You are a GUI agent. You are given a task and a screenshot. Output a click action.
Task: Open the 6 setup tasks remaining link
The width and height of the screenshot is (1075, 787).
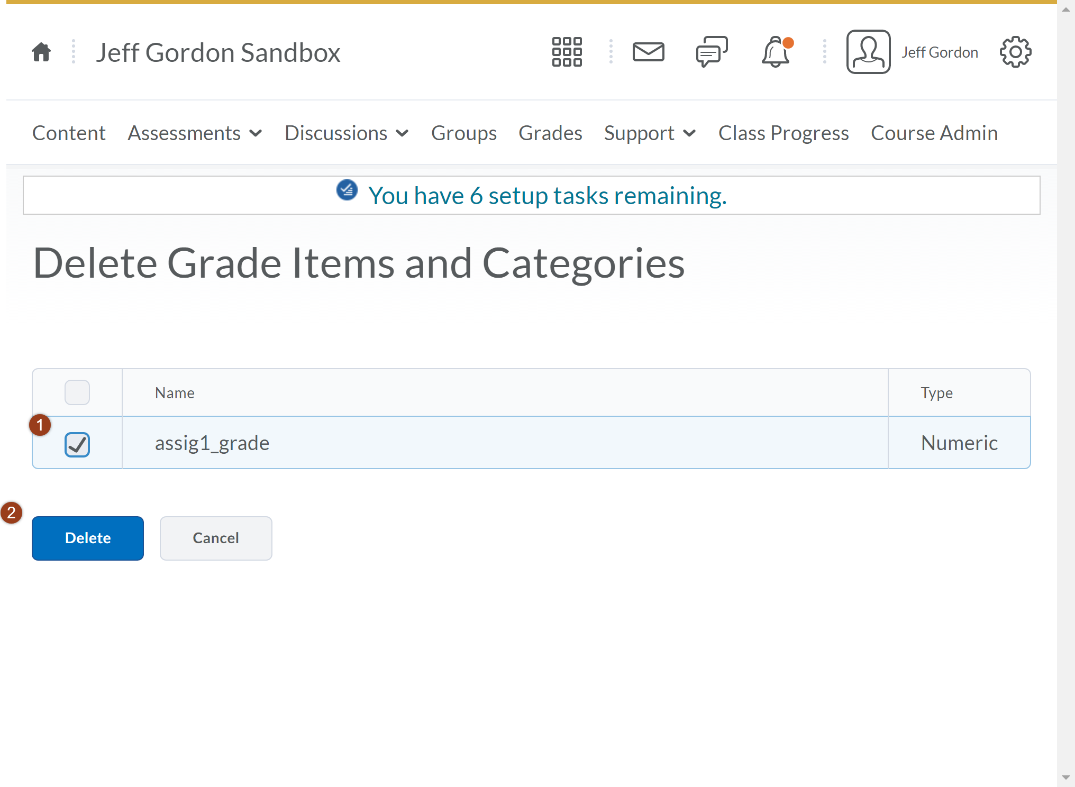(x=548, y=196)
